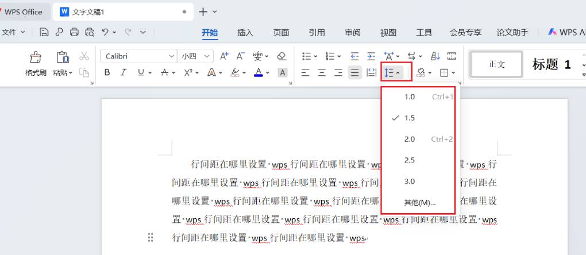This screenshot has width=586, height=255.
Task: Toggle Italic formatting
Action: [x=124, y=72]
